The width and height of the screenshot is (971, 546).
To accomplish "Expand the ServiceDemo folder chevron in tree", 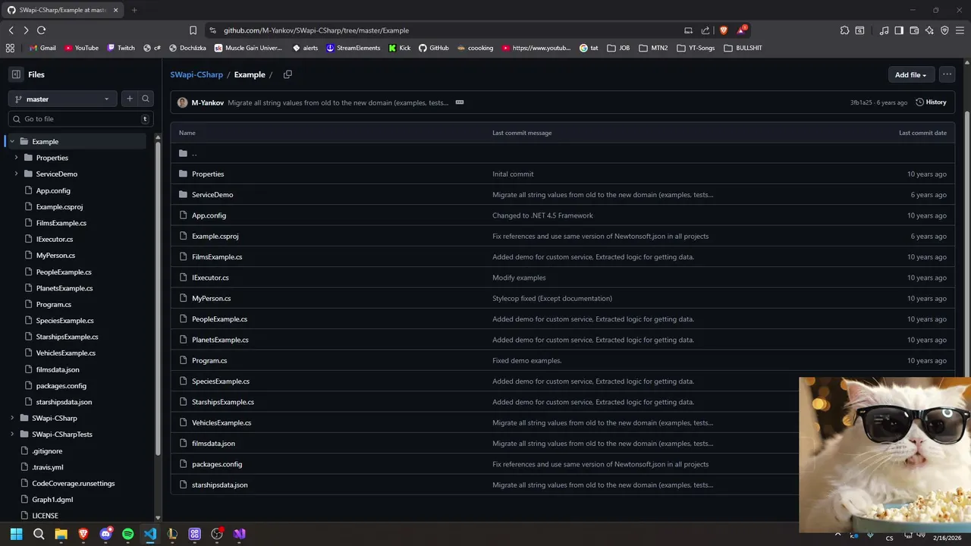I will (16, 174).
